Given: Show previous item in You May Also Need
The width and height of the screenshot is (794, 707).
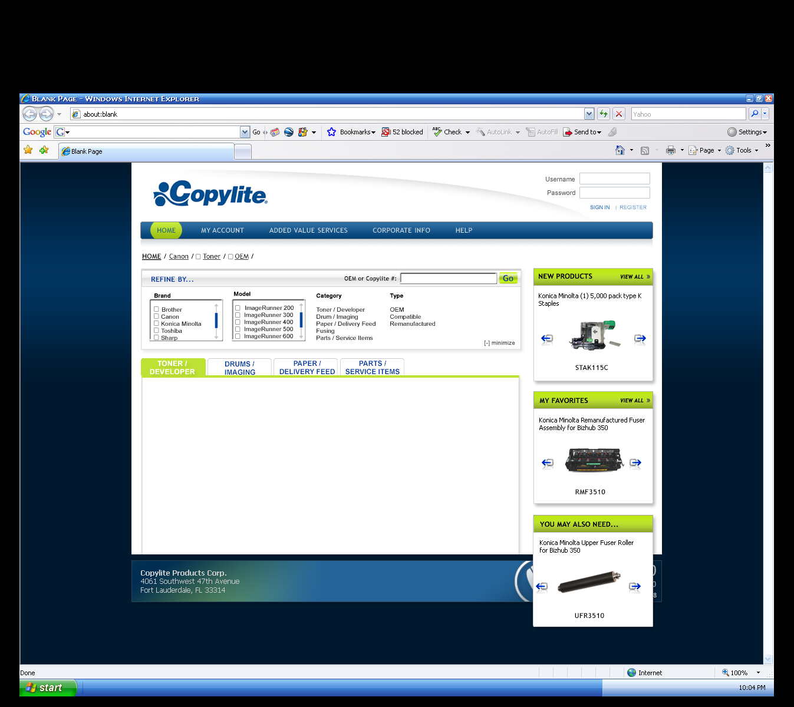Looking at the screenshot, I should [542, 586].
